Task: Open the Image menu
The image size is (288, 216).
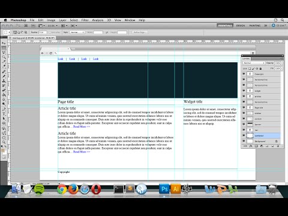Action: (51, 20)
